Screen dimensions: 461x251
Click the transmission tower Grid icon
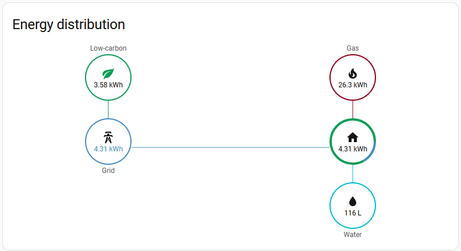108,137
